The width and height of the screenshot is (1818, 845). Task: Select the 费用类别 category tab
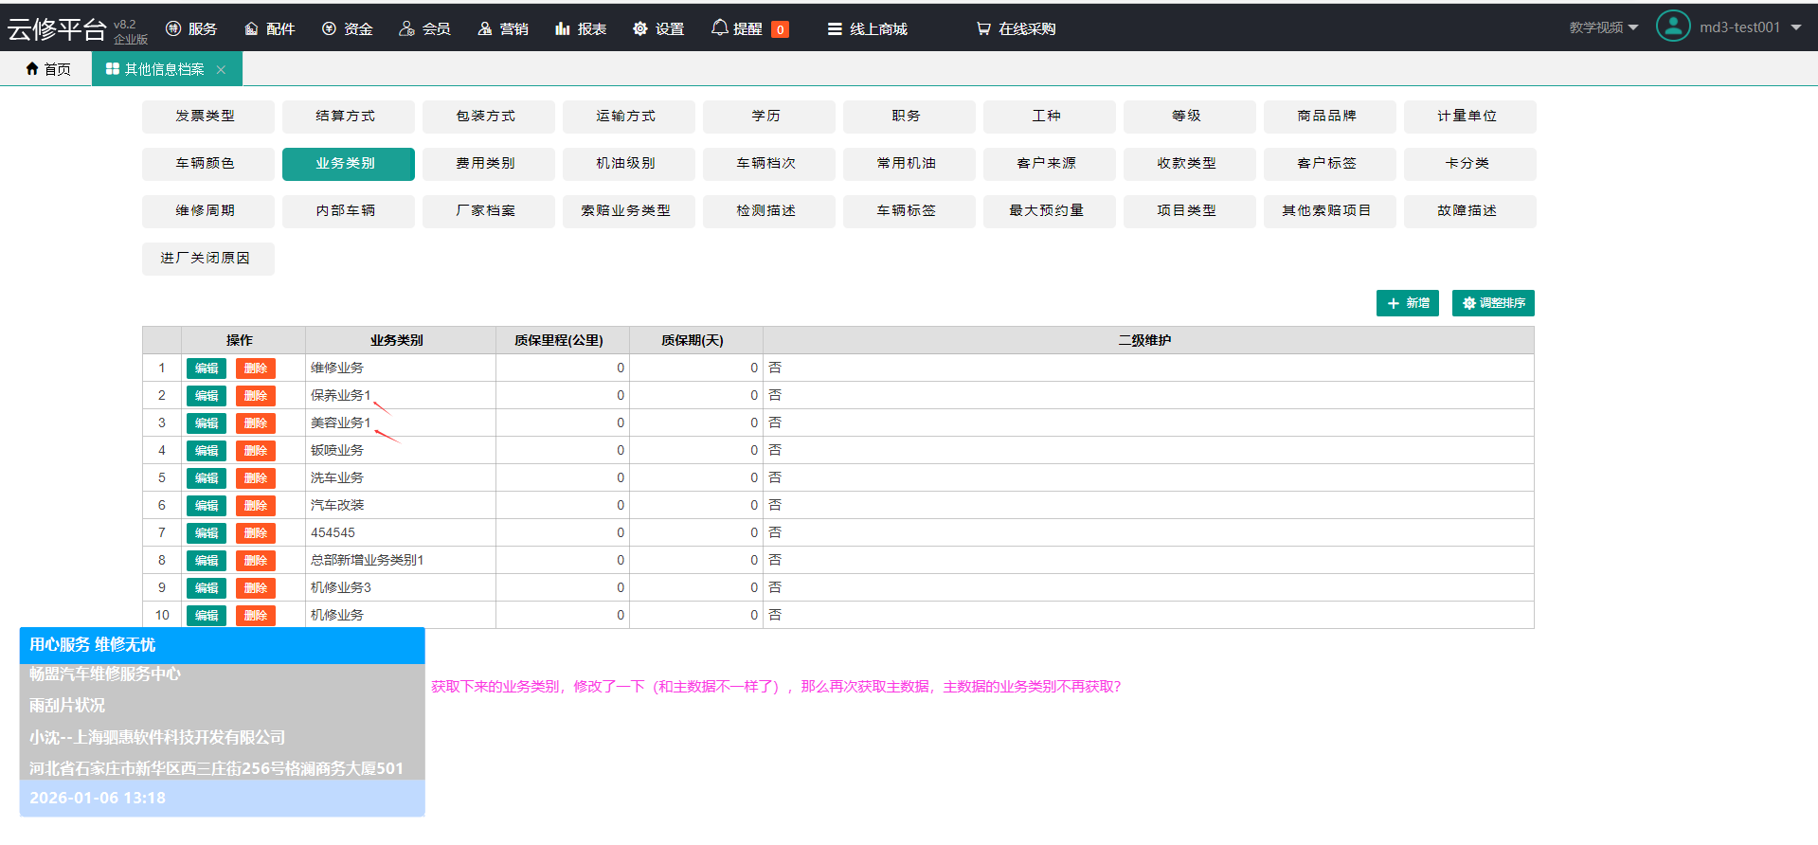485,163
